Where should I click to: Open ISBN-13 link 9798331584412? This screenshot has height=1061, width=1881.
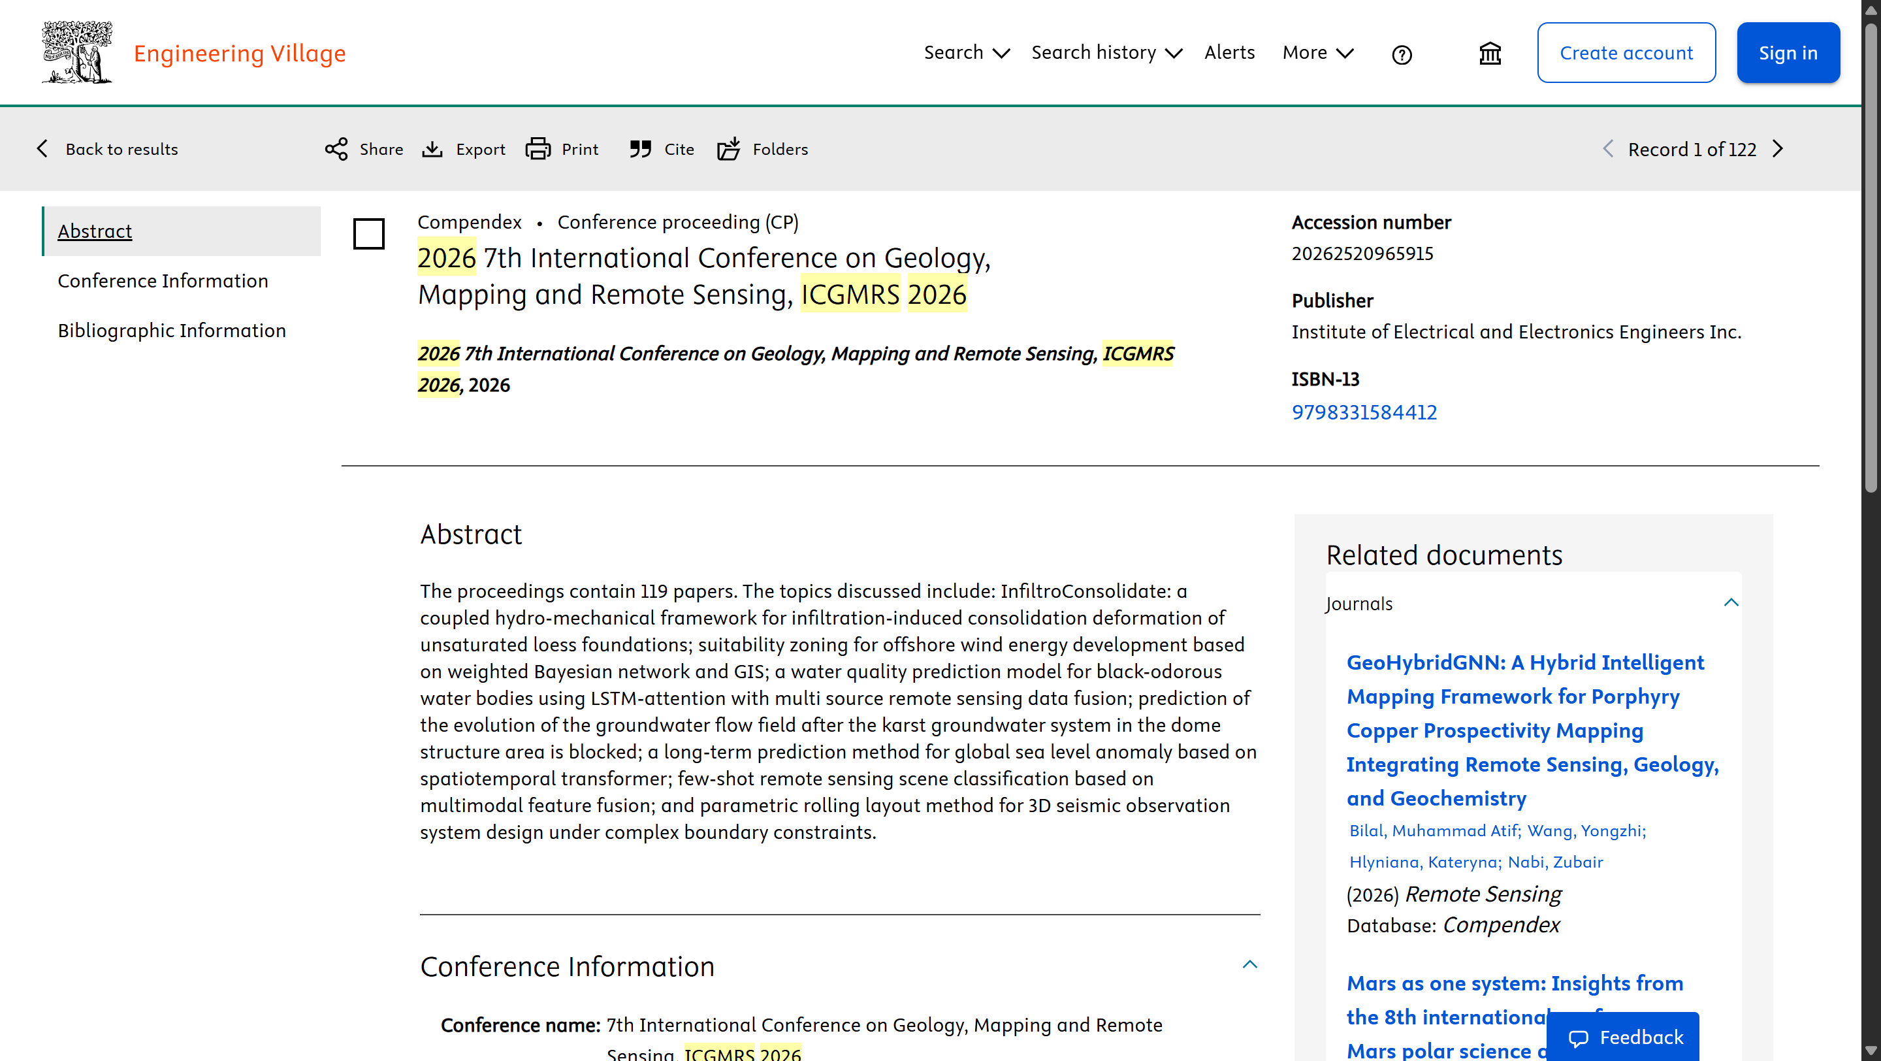[1364, 412]
